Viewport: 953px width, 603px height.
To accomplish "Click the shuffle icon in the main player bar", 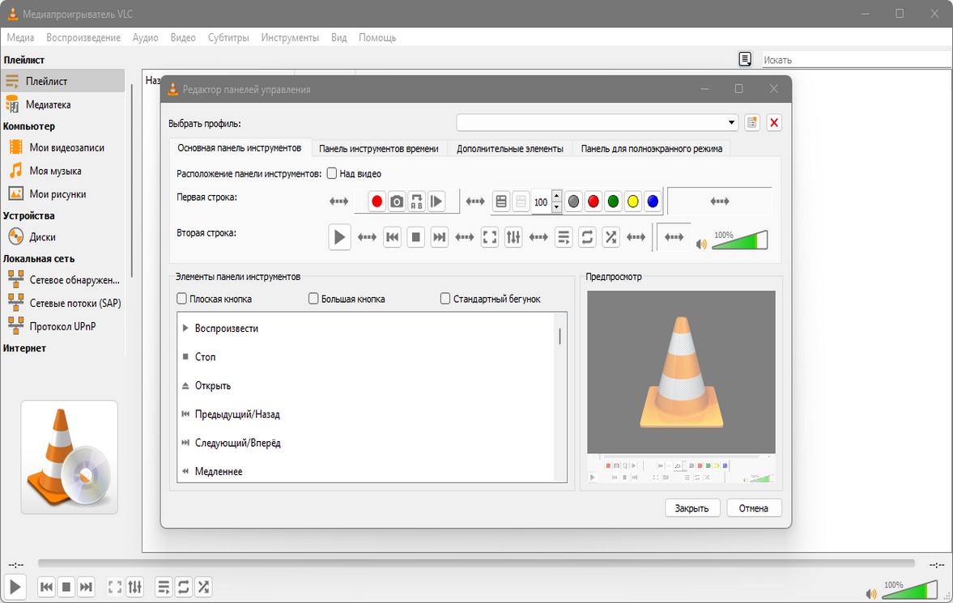I will coord(203,587).
